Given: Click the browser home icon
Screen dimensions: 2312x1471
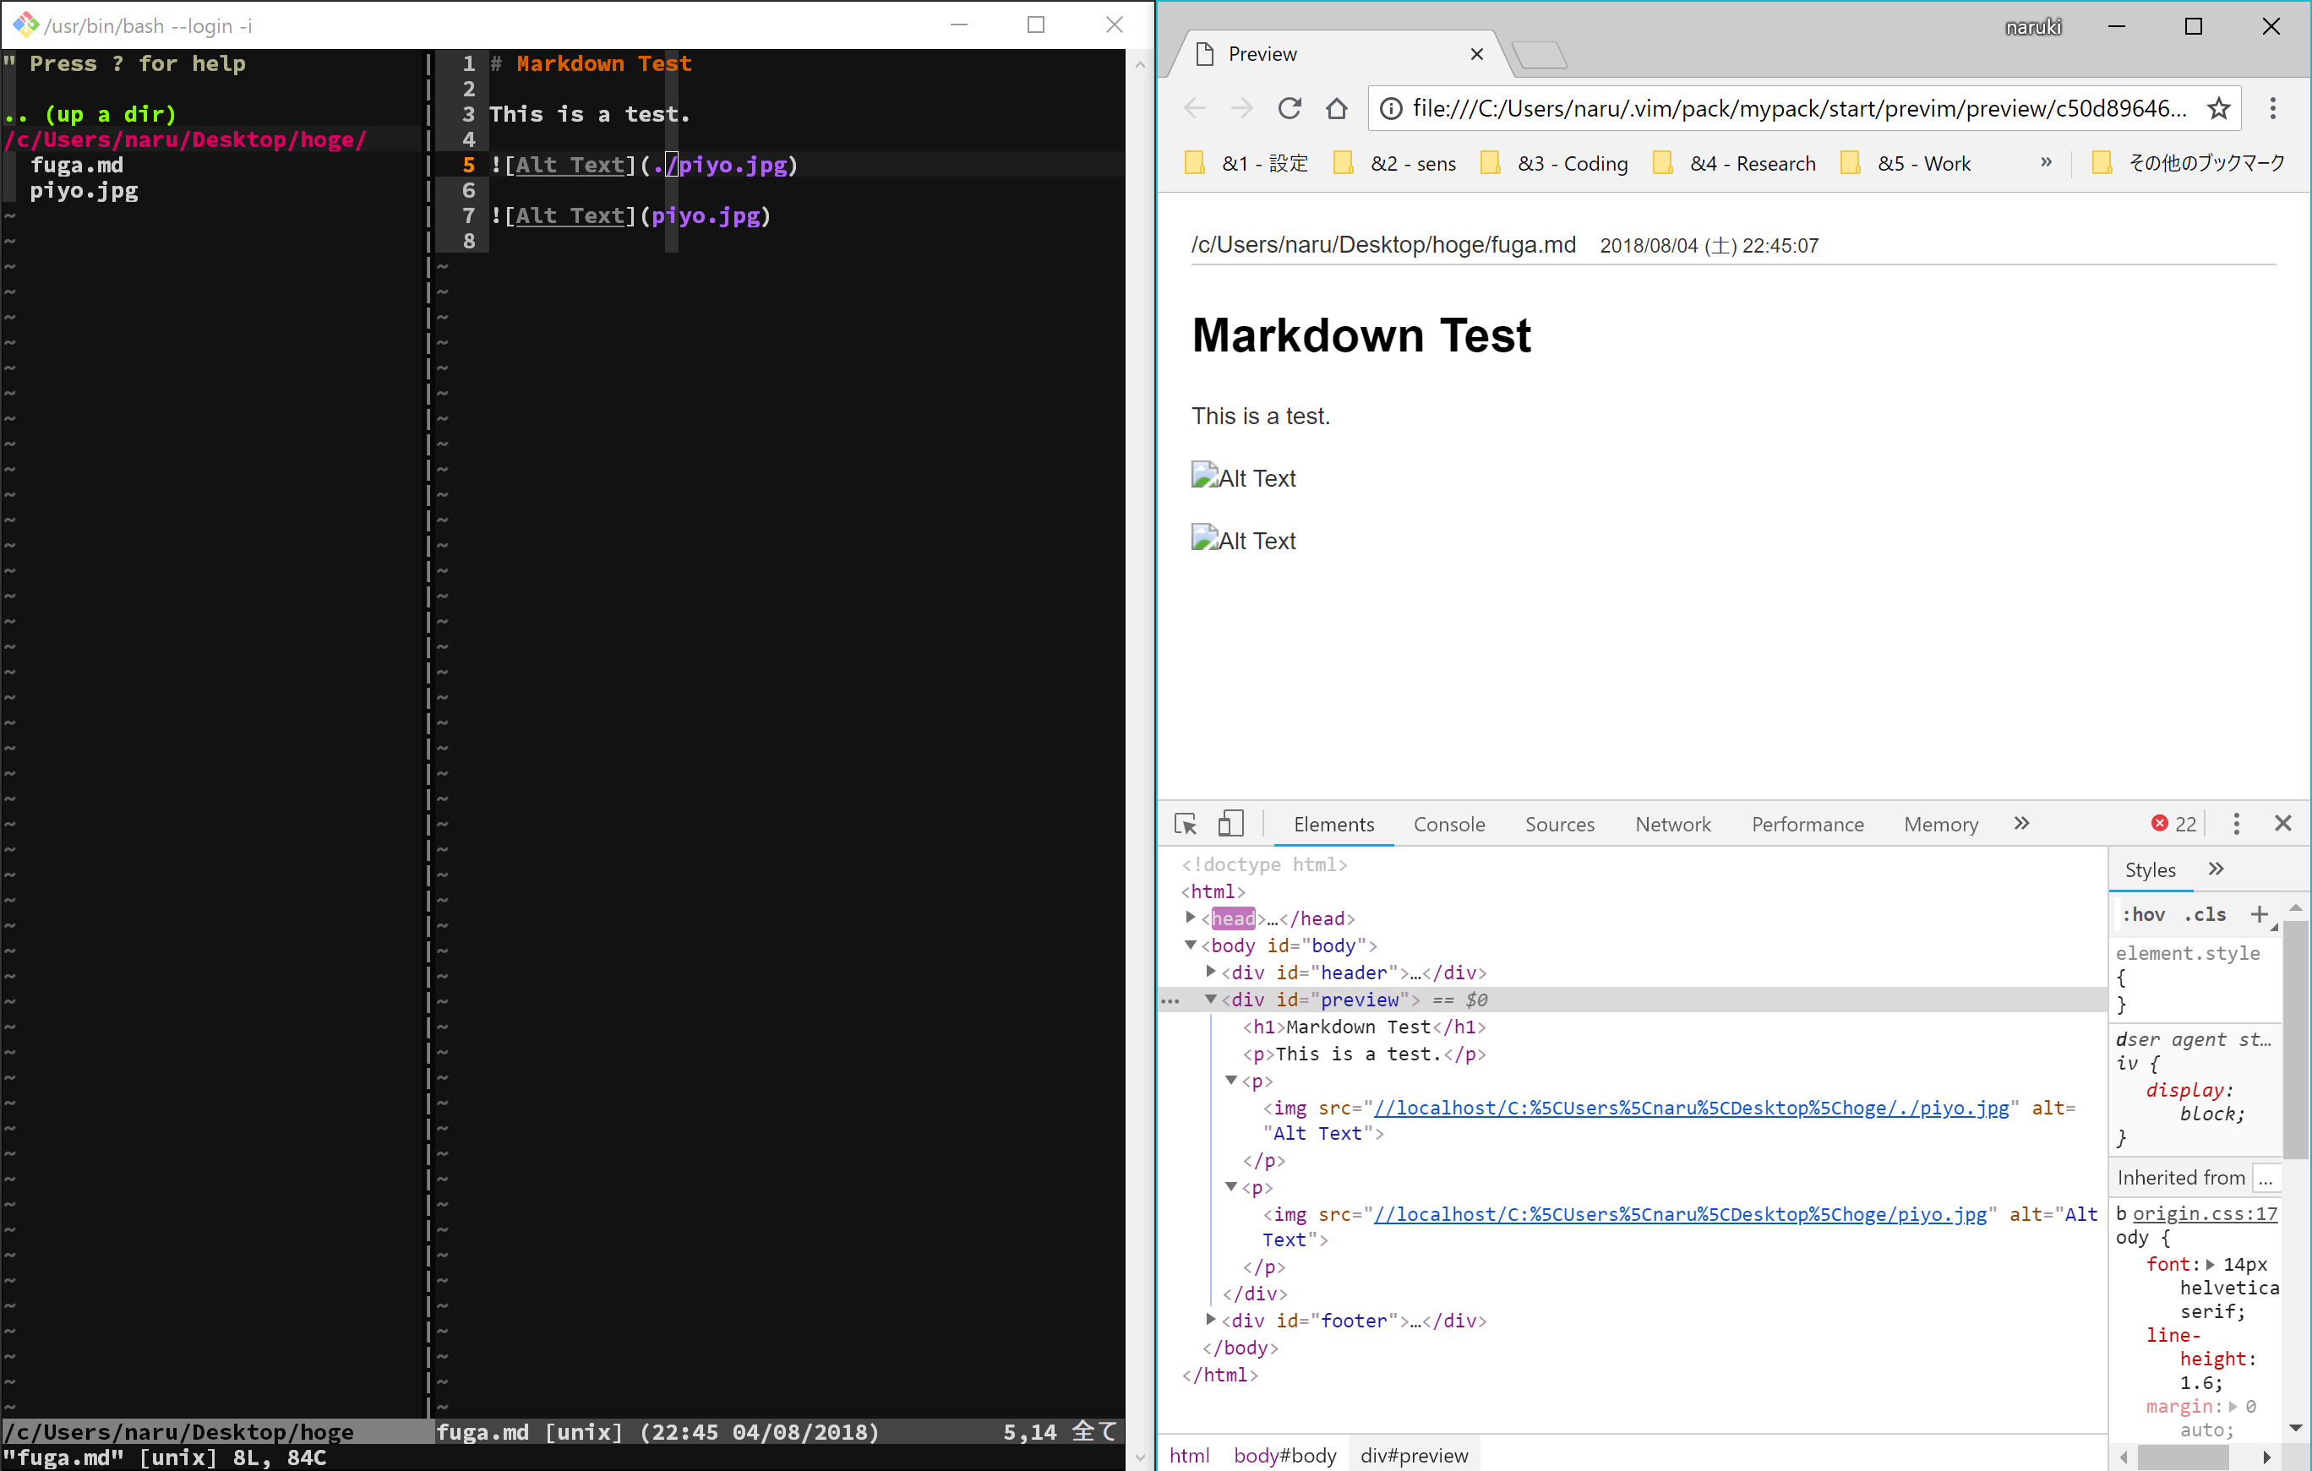Looking at the screenshot, I should coord(1338,107).
